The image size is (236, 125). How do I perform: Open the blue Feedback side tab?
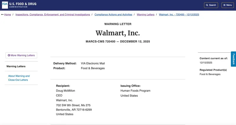pos(233,59)
